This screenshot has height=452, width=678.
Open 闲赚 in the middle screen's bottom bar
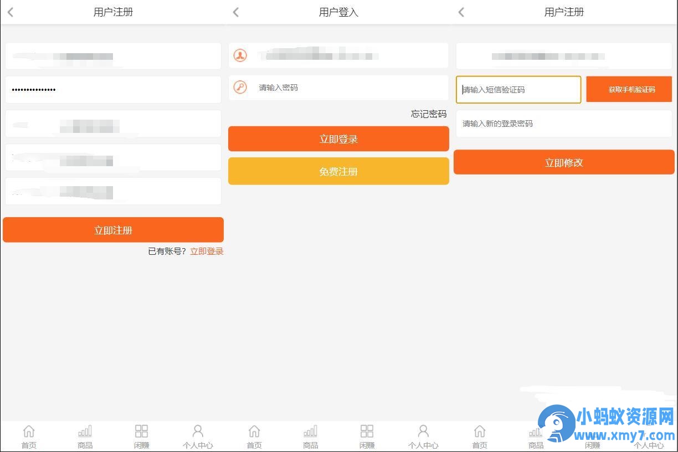point(367,436)
